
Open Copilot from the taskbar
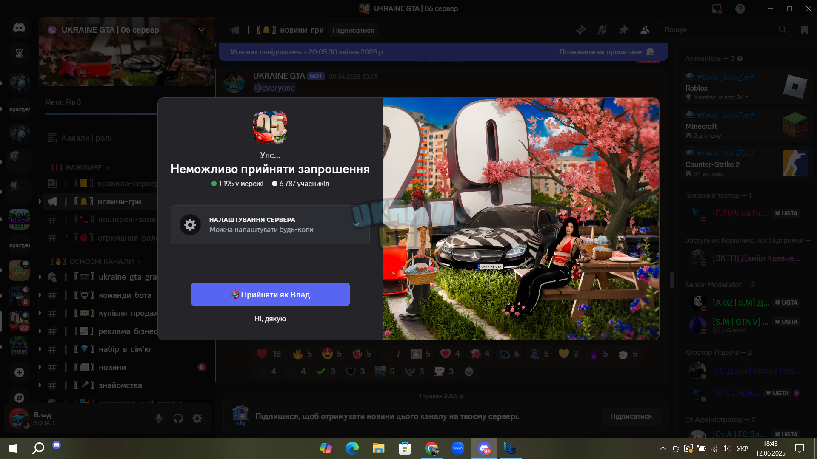[326, 448]
